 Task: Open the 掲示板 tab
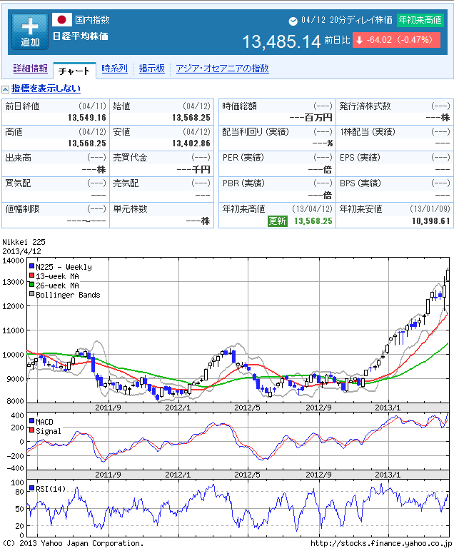[x=152, y=69]
